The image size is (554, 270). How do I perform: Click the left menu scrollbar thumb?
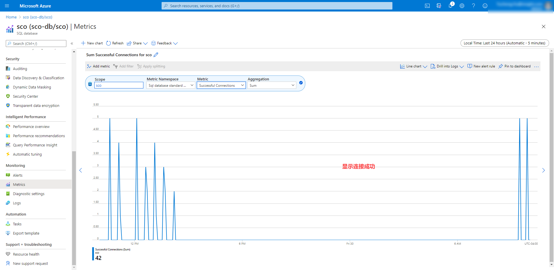coord(74,207)
